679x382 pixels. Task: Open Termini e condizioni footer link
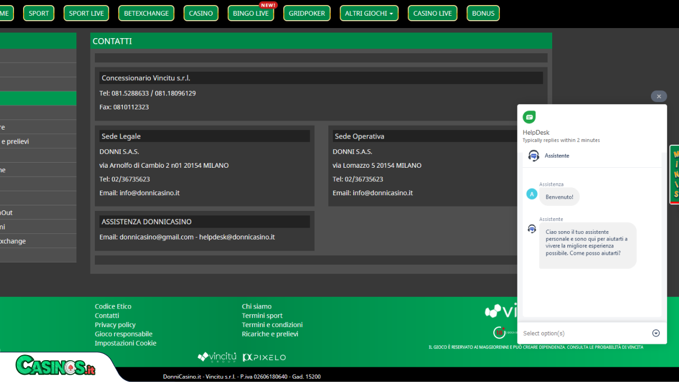(272, 325)
